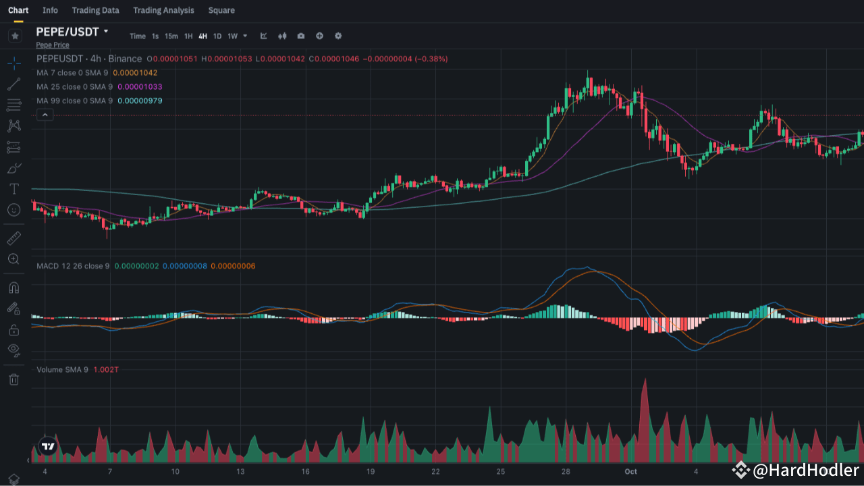Select the trend line drawing tool
The image size is (864, 486).
point(13,84)
